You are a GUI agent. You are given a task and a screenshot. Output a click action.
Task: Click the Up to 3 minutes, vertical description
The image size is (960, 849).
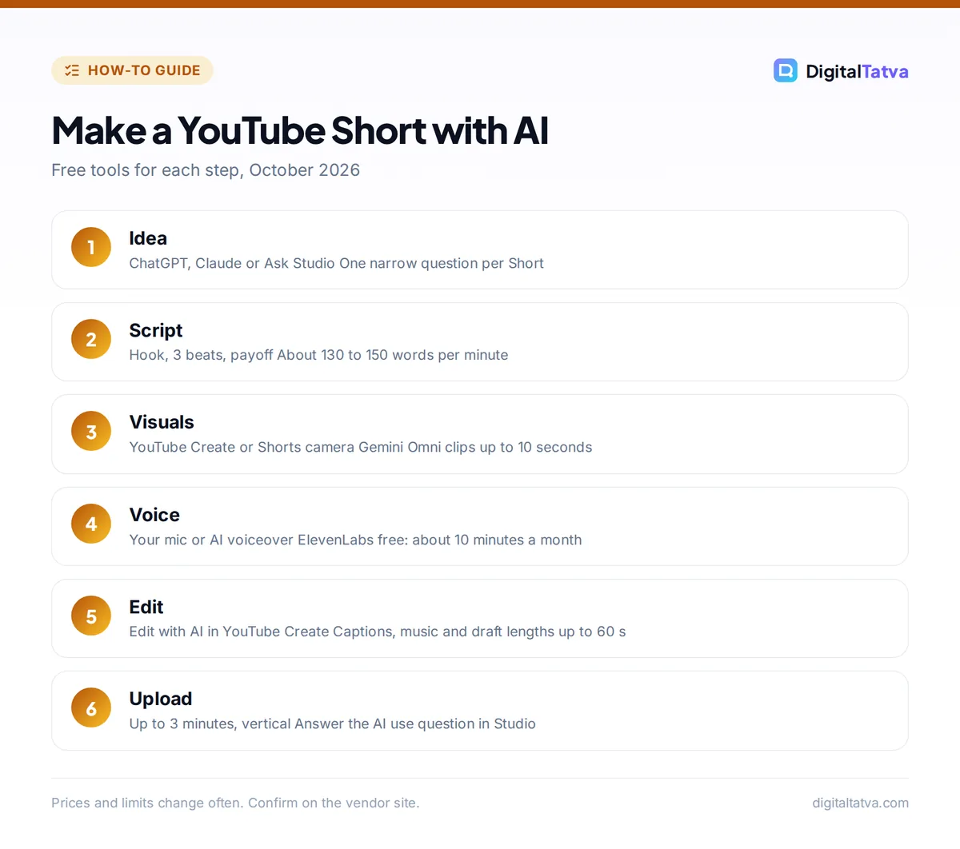click(x=332, y=723)
